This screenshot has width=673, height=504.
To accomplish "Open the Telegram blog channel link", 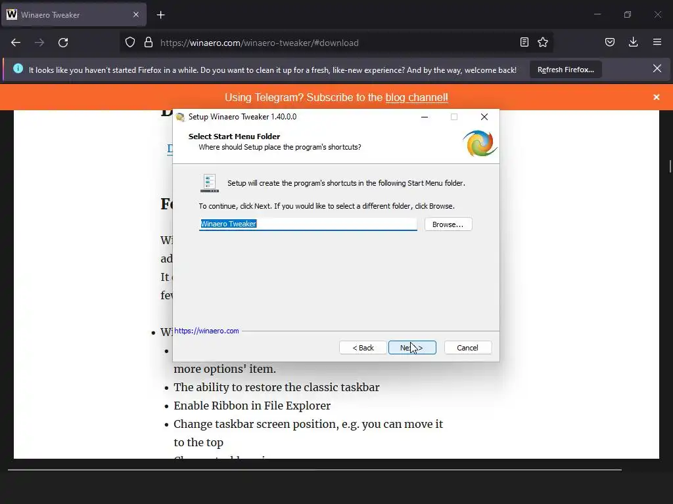I will 416,97.
